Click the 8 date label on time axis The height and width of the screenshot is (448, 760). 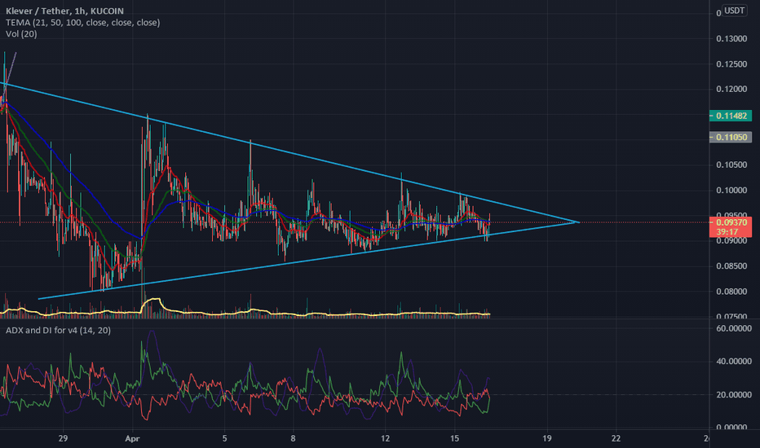[x=294, y=438]
